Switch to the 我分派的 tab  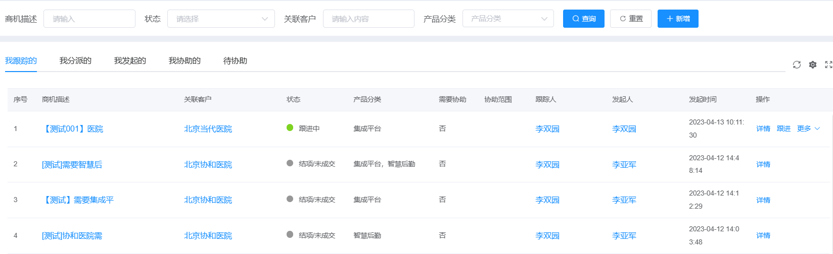[x=75, y=60]
